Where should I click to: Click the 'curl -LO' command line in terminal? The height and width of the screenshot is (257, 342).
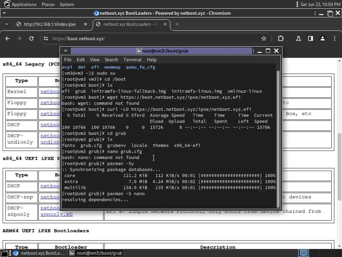[x=157, y=109]
